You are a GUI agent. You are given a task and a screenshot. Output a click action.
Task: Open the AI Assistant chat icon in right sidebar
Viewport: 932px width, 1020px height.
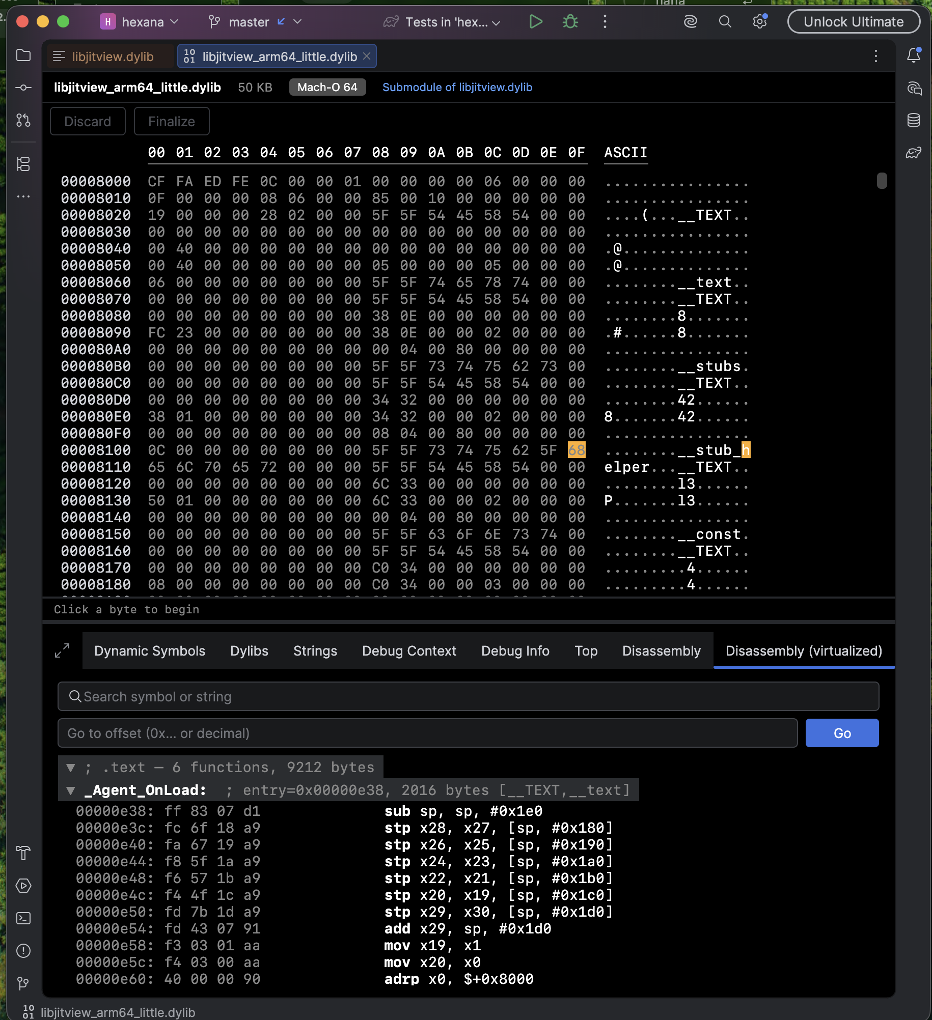pyautogui.click(x=914, y=88)
